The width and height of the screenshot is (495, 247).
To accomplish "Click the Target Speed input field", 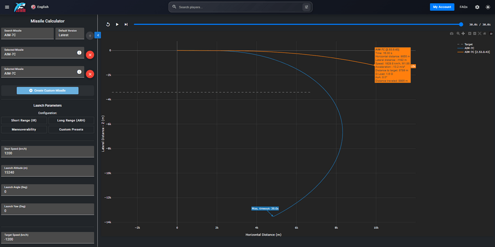I will click(x=48, y=238).
